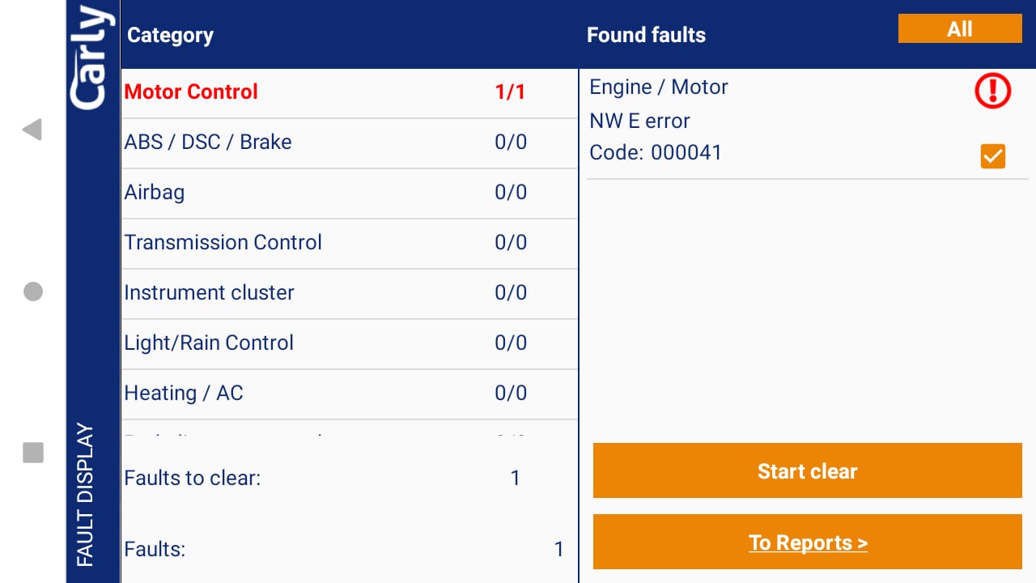Open the Heating / AC category
This screenshot has height=583, width=1036.
coord(184,393)
